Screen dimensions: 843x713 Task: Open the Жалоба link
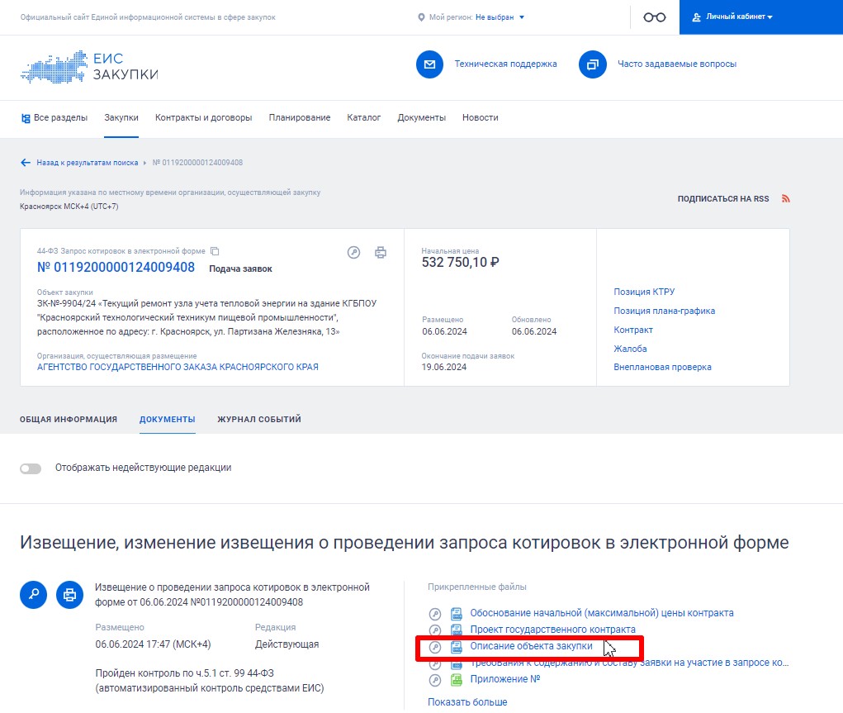tap(630, 349)
